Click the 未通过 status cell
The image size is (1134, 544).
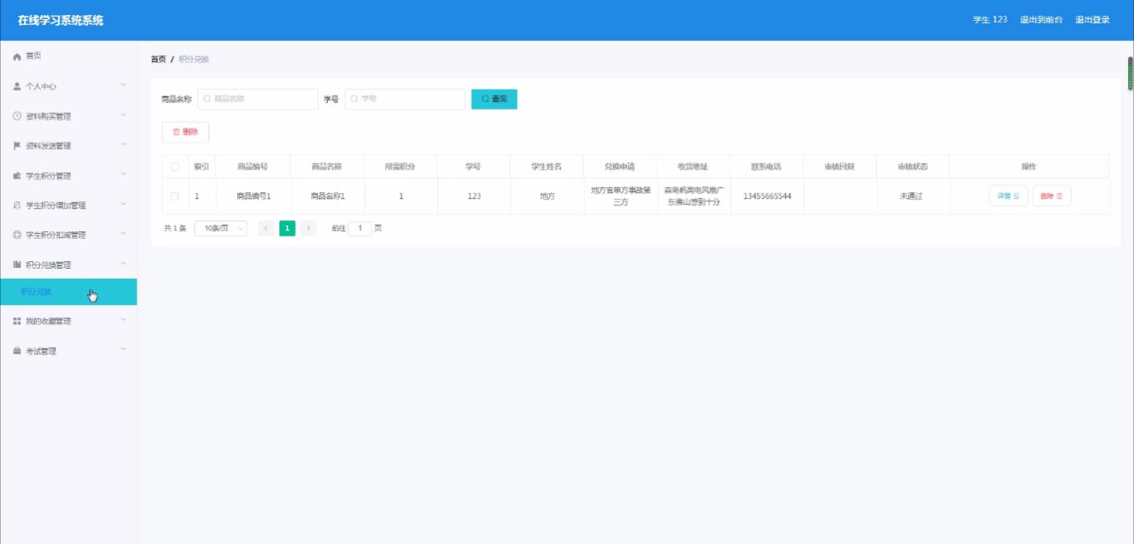913,196
